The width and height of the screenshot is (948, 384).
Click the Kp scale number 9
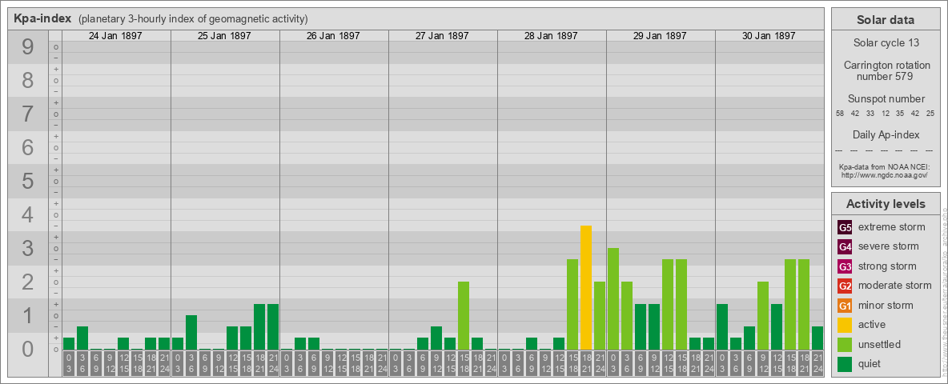coord(27,47)
